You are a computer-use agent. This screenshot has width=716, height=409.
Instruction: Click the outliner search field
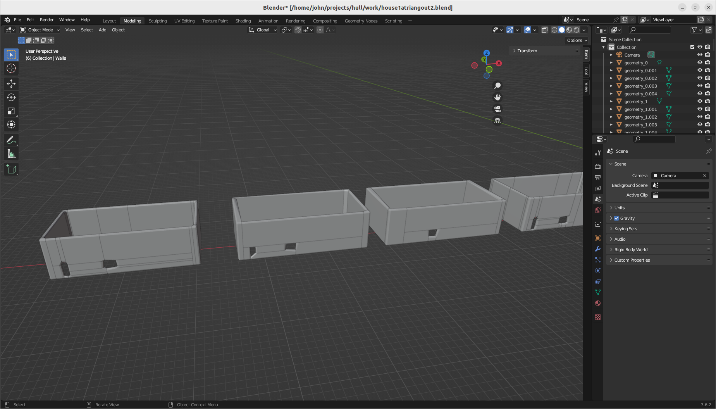point(650,29)
